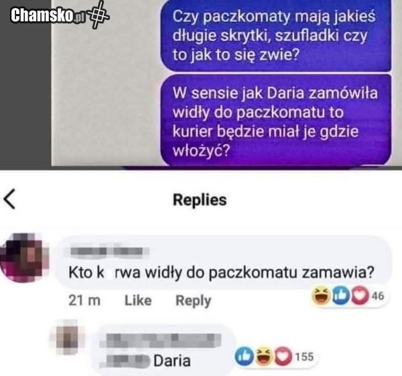The height and width of the screenshot is (376, 402).
Task: Go back using the left arrow
Action: coord(10,199)
